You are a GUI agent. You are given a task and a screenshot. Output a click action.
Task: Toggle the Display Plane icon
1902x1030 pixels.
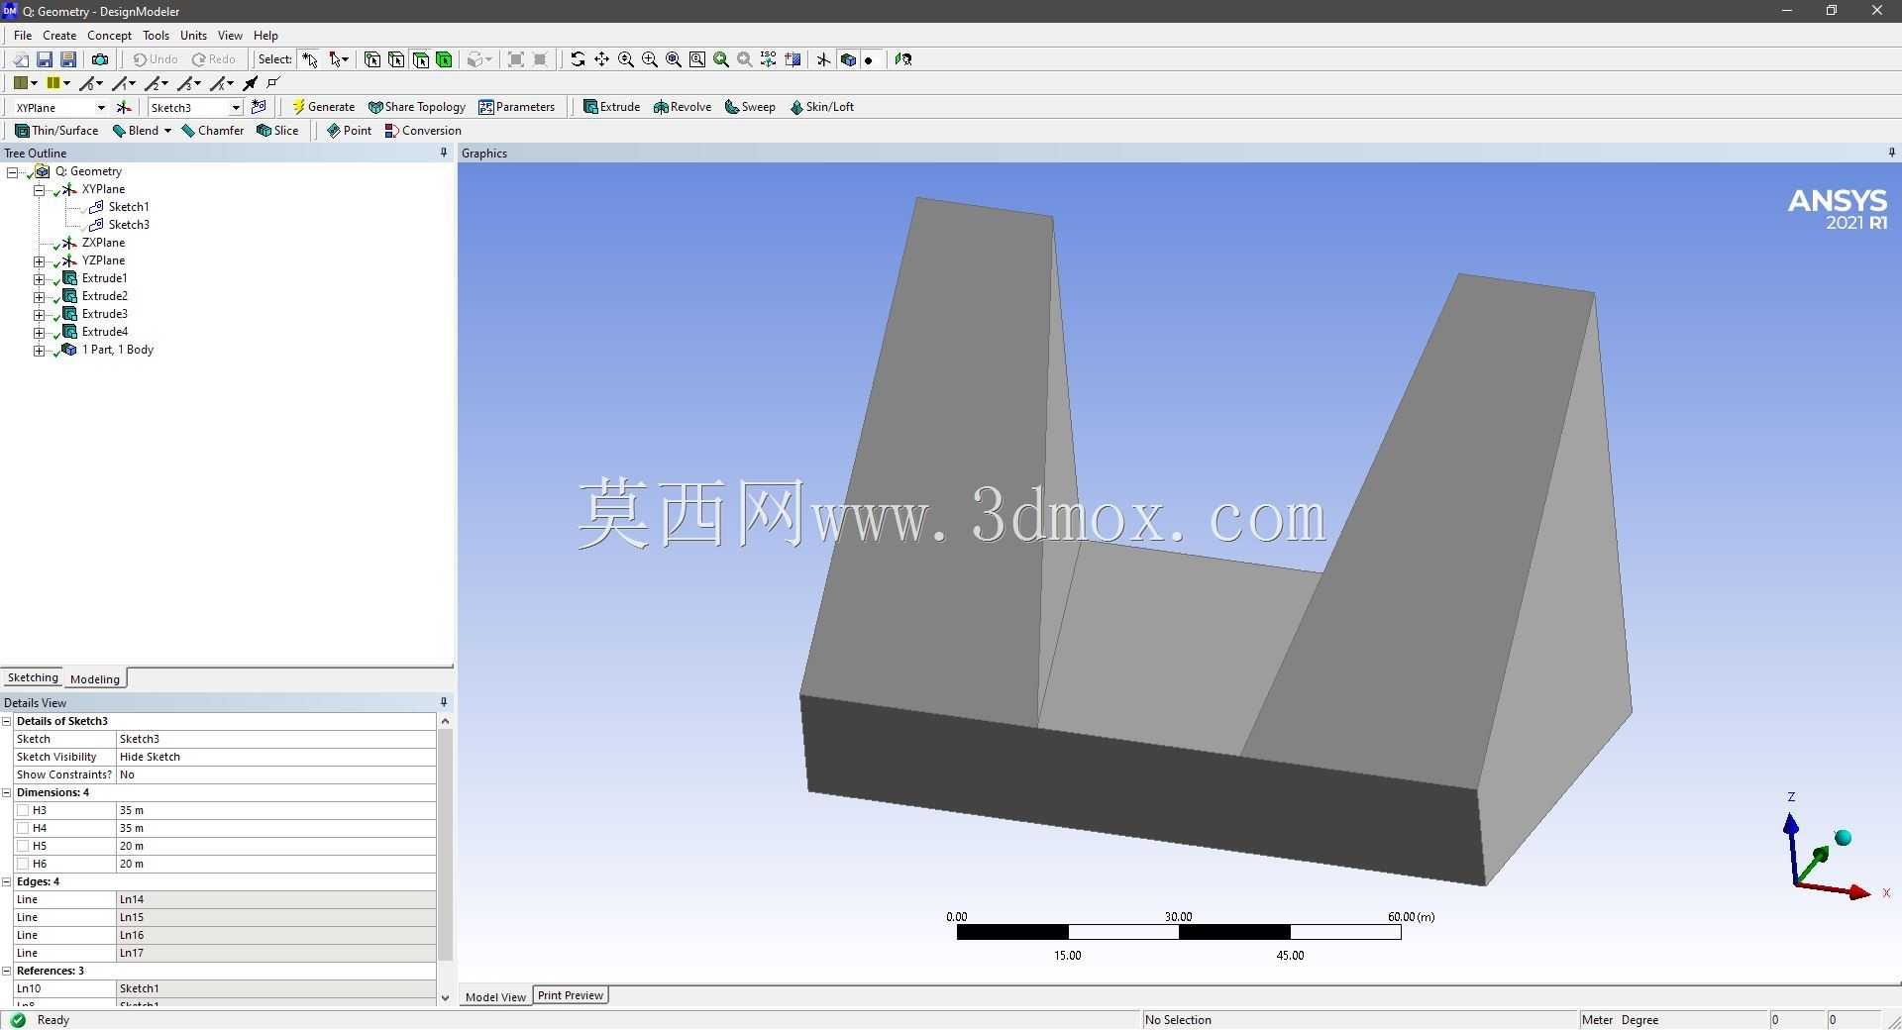[823, 59]
